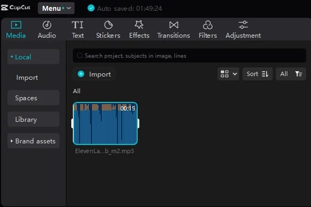The image size is (311, 207).
Task: Click the ElevenLa...b_m2.mp3 file name
Action: [x=105, y=151]
